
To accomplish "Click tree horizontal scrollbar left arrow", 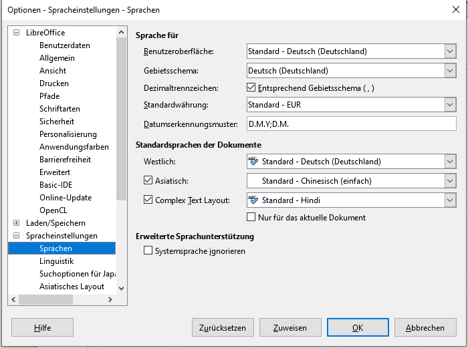I will click(x=13, y=299).
